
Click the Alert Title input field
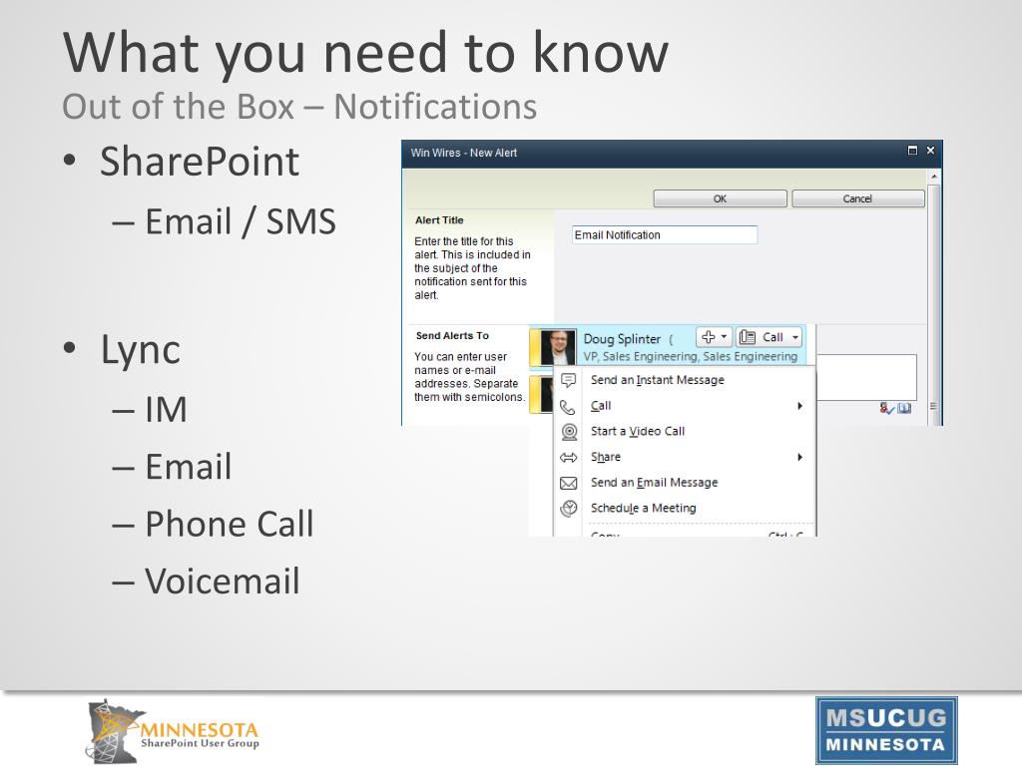coord(664,235)
